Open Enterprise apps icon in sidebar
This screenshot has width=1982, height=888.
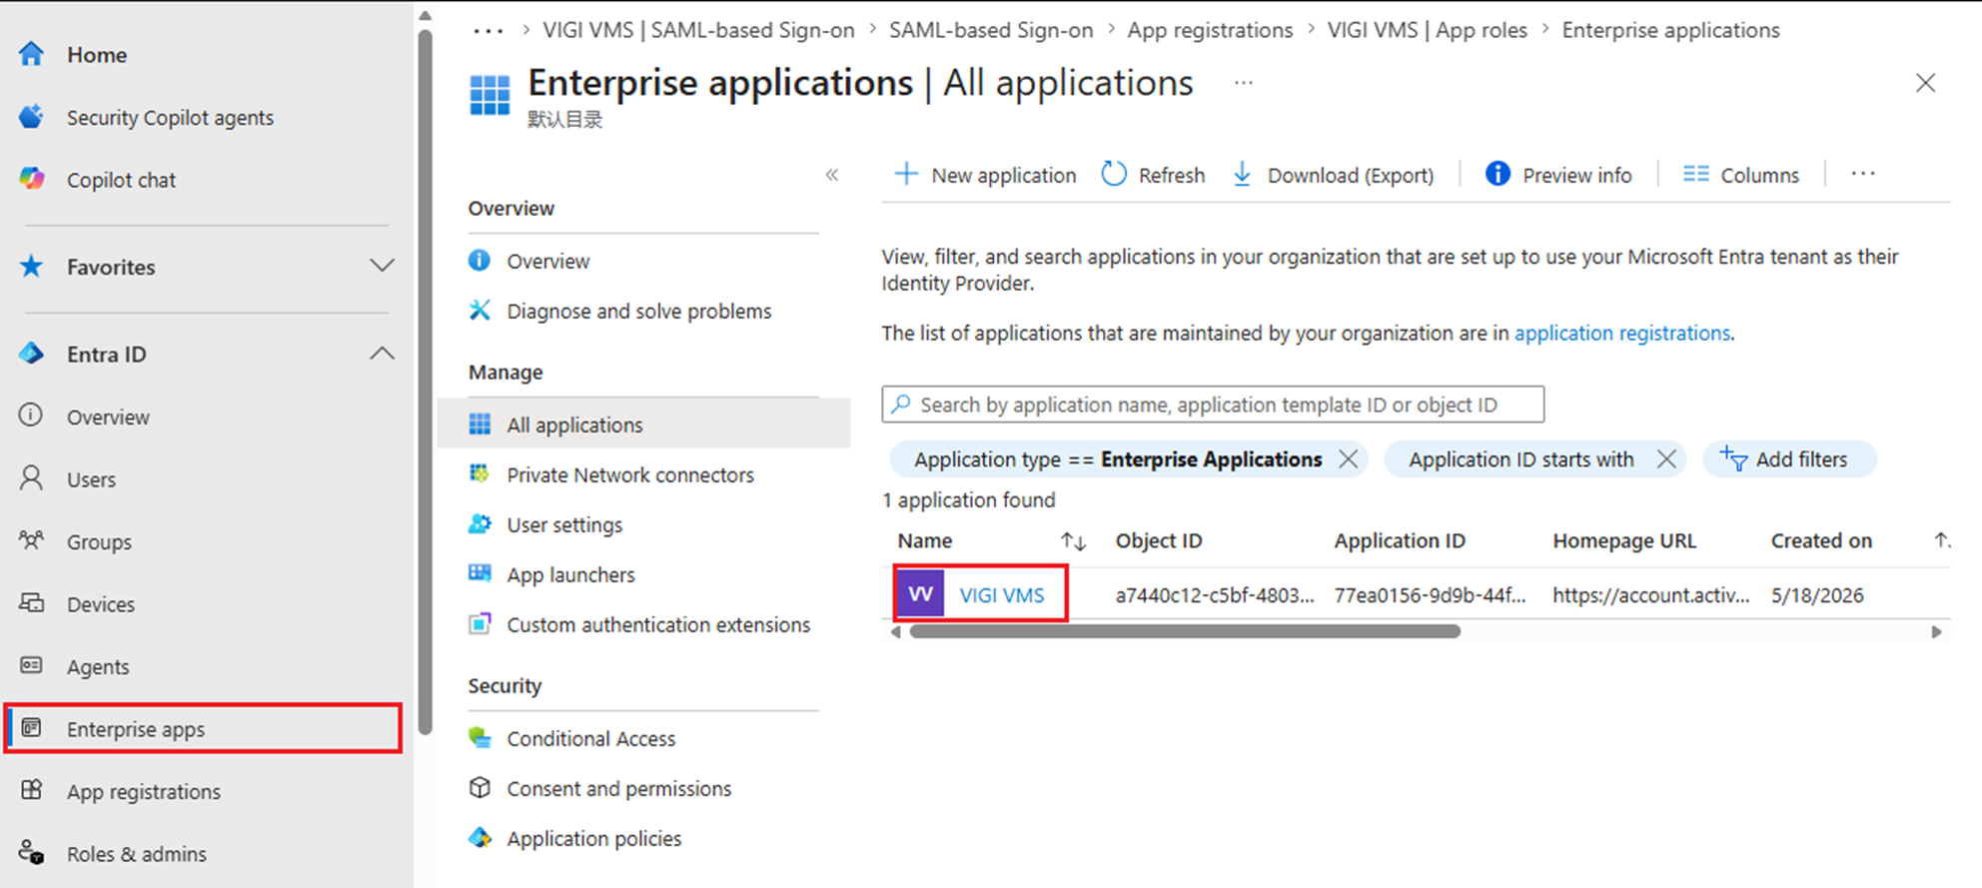pyautogui.click(x=32, y=728)
